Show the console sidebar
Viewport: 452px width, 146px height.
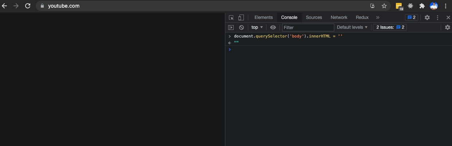(x=231, y=27)
